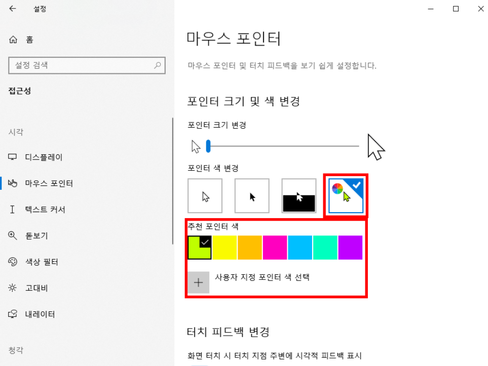Open the 홈 home page

(87, 39)
